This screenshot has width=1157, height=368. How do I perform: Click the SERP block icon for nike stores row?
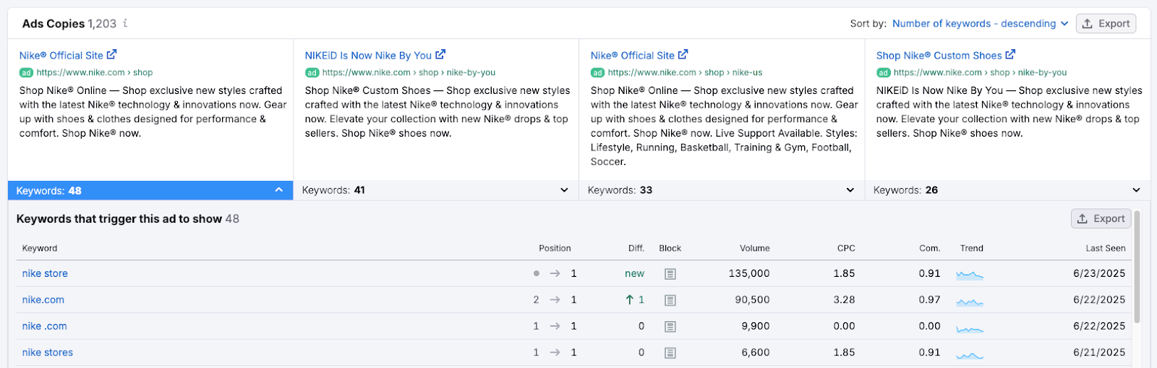click(670, 353)
